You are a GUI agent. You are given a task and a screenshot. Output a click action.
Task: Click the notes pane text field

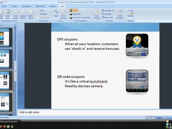point(94,112)
